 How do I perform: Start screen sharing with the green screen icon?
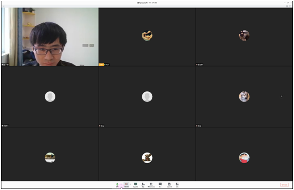(x=135, y=185)
